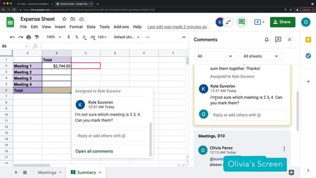Select cell B2 with $2,744.93
This screenshot has height=178, width=316.
coord(57,66)
